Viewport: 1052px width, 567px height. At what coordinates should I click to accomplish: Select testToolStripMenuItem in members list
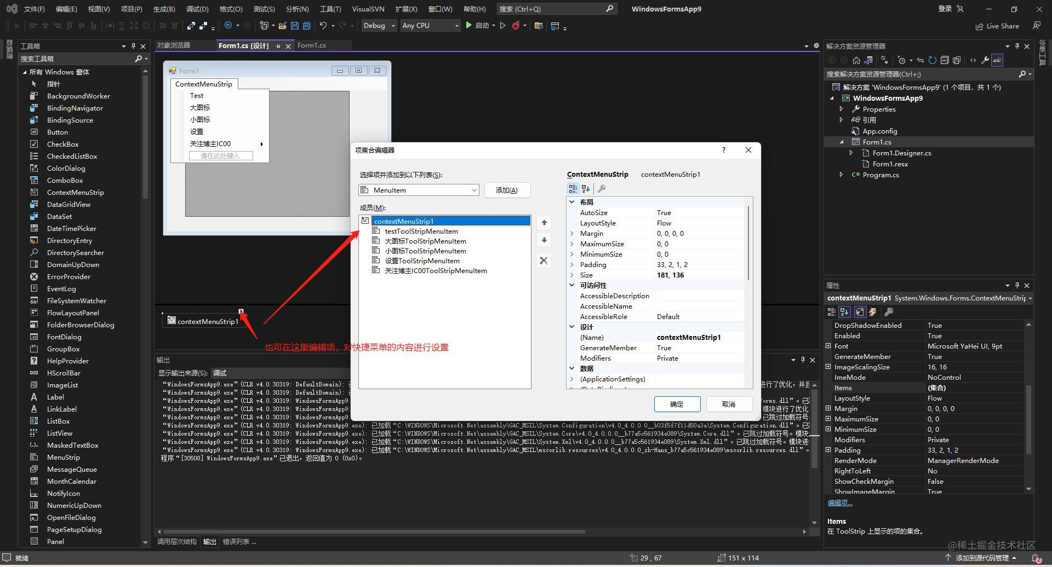(x=421, y=232)
